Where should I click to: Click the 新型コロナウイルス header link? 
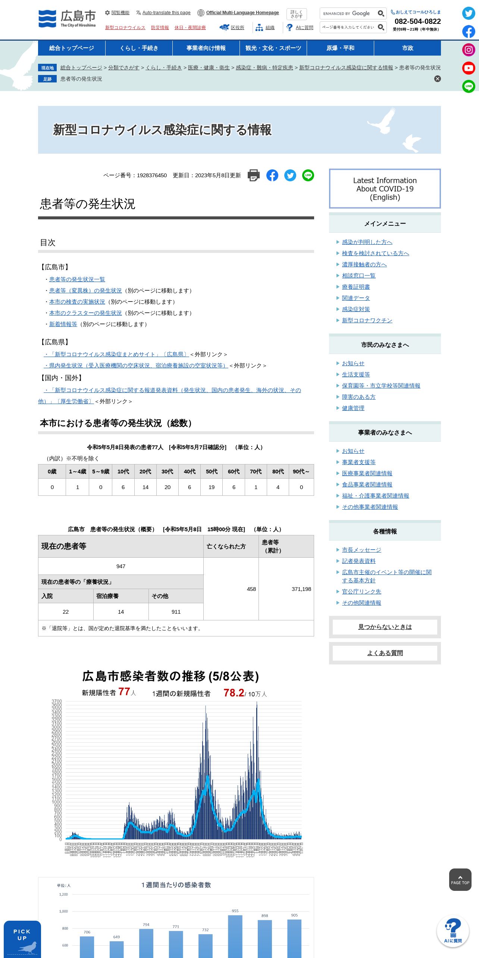point(125,28)
